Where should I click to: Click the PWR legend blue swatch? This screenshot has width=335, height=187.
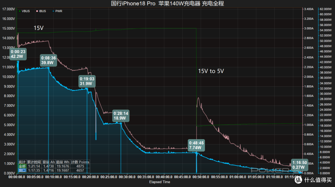coord(53,11)
